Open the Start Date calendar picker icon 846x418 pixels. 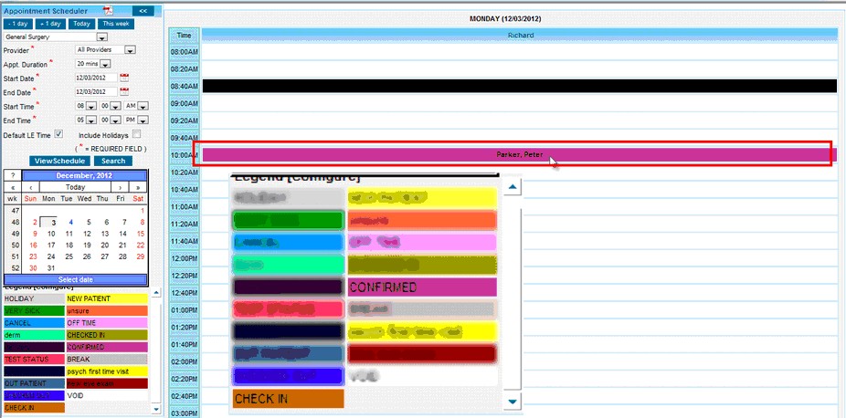pos(124,78)
